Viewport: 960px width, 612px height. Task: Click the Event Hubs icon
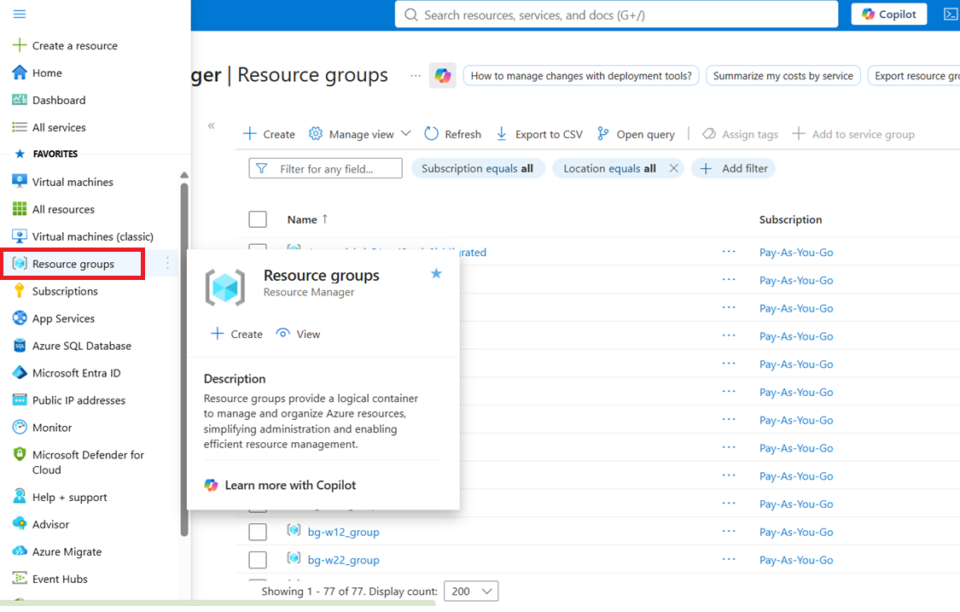point(20,579)
